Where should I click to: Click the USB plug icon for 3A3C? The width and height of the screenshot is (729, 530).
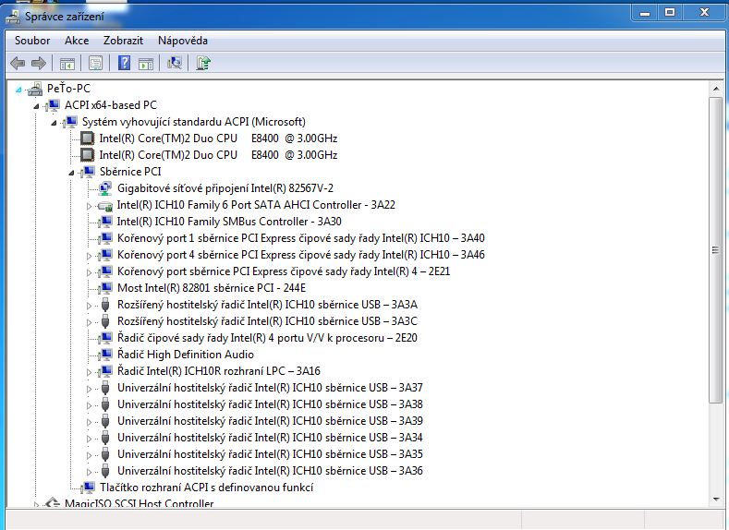[105, 321]
